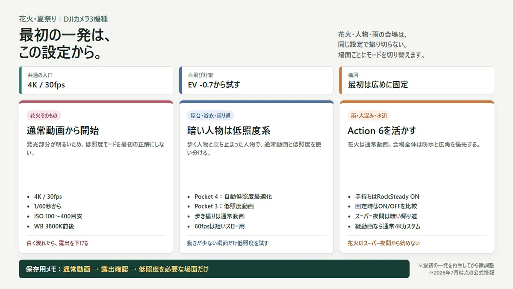Click the footer note 白く潰れたら、露出を下げる
This screenshot has width=513, height=289.
(57, 243)
